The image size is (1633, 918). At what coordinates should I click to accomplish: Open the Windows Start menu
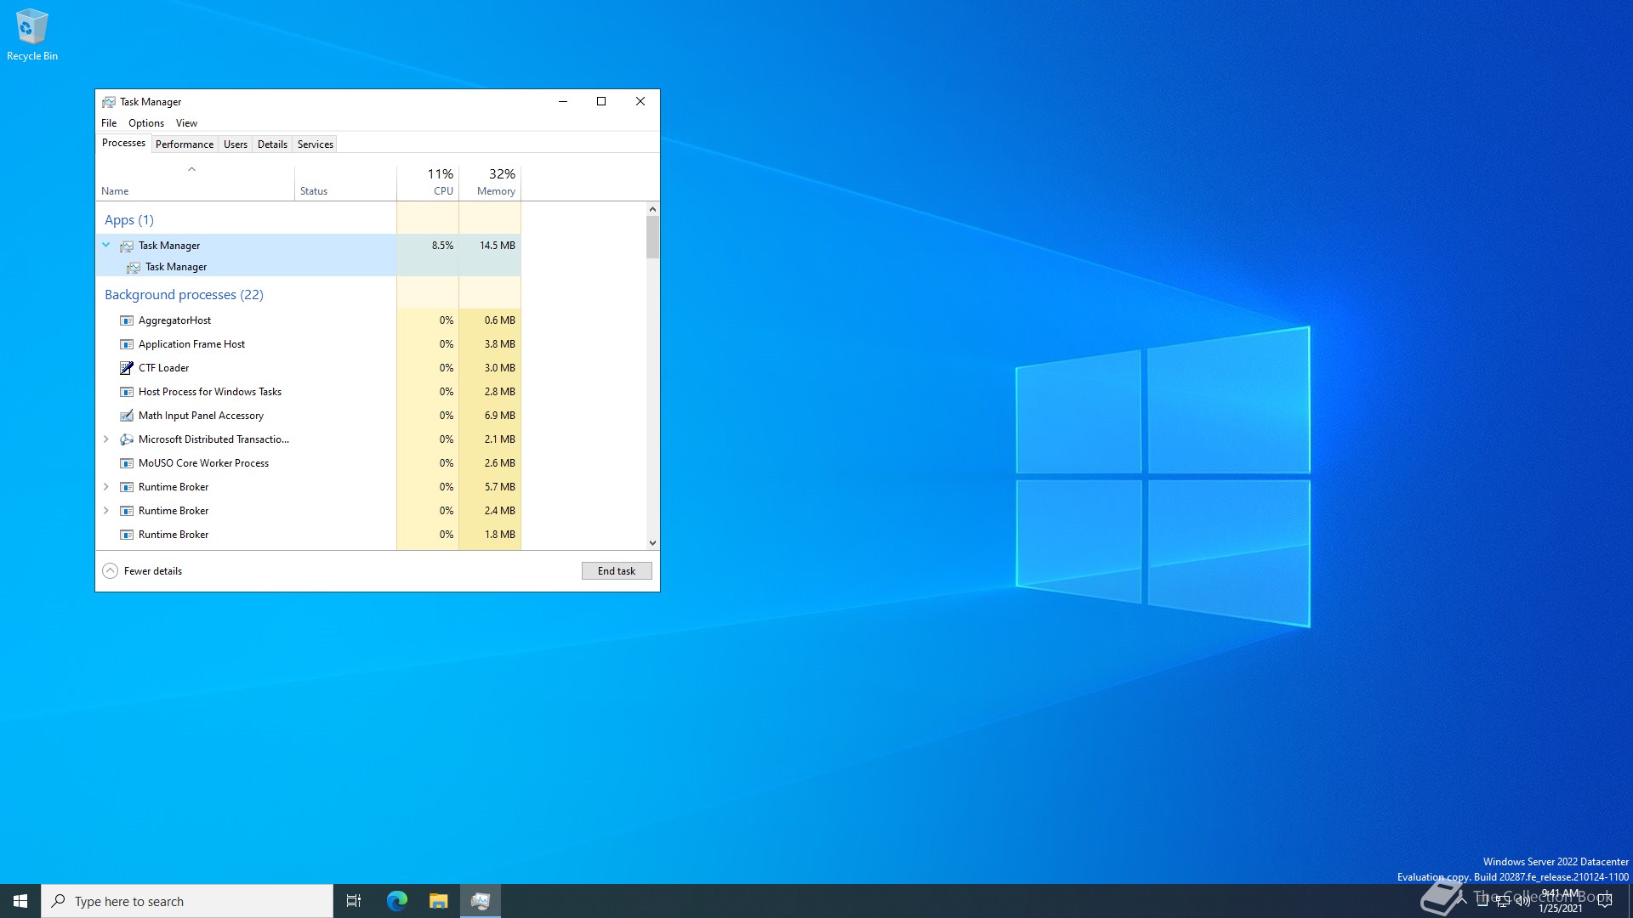(20, 901)
